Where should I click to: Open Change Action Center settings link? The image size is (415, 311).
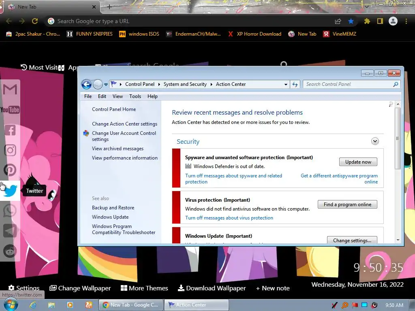click(x=124, y=124)
